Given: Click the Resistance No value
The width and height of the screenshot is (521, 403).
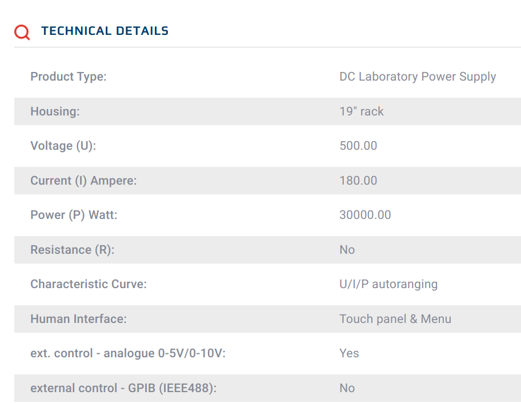Looking at the screenshot, I should (x=347, y=250).
